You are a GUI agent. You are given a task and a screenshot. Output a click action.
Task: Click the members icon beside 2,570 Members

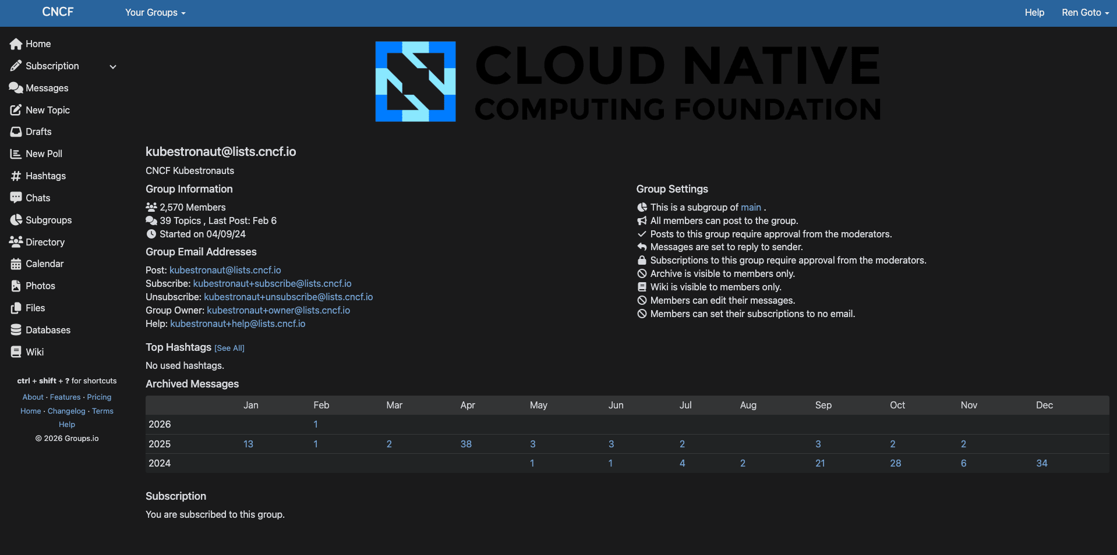(151, 207)
